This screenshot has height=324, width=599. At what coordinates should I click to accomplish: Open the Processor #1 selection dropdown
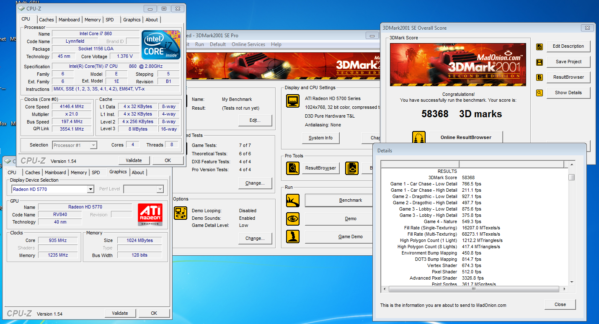(x=93, y=145)
